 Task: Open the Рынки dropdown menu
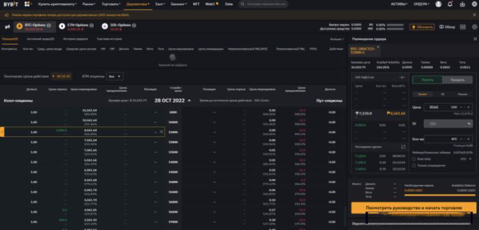89,4
